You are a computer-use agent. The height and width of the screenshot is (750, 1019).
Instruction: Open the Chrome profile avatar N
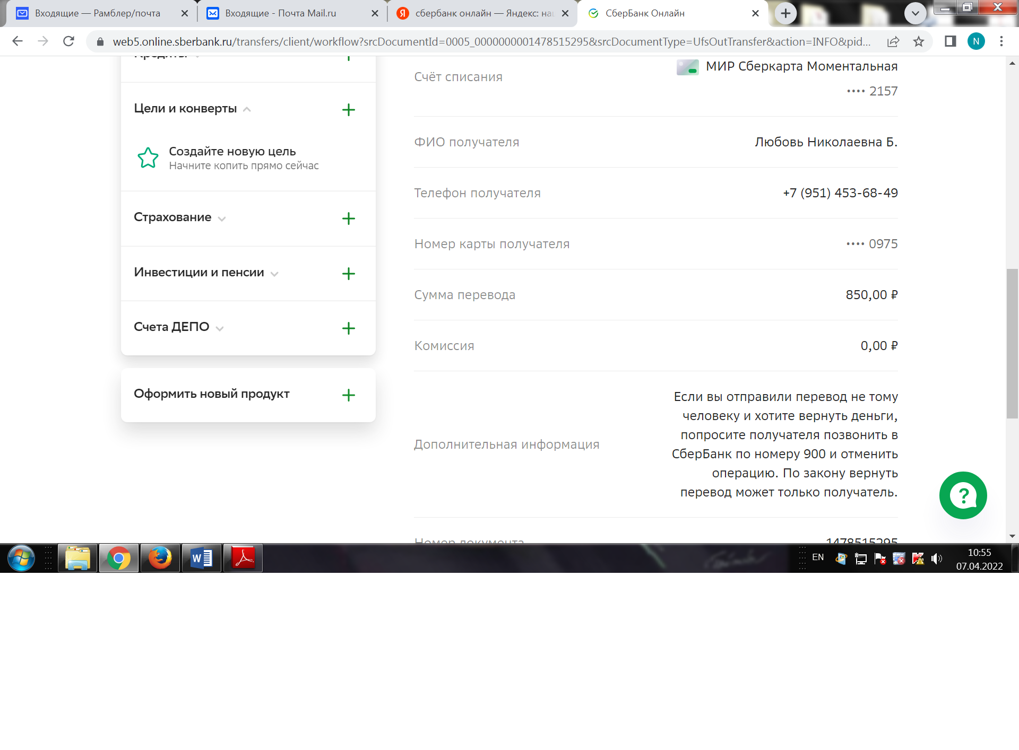click(976, 41)
